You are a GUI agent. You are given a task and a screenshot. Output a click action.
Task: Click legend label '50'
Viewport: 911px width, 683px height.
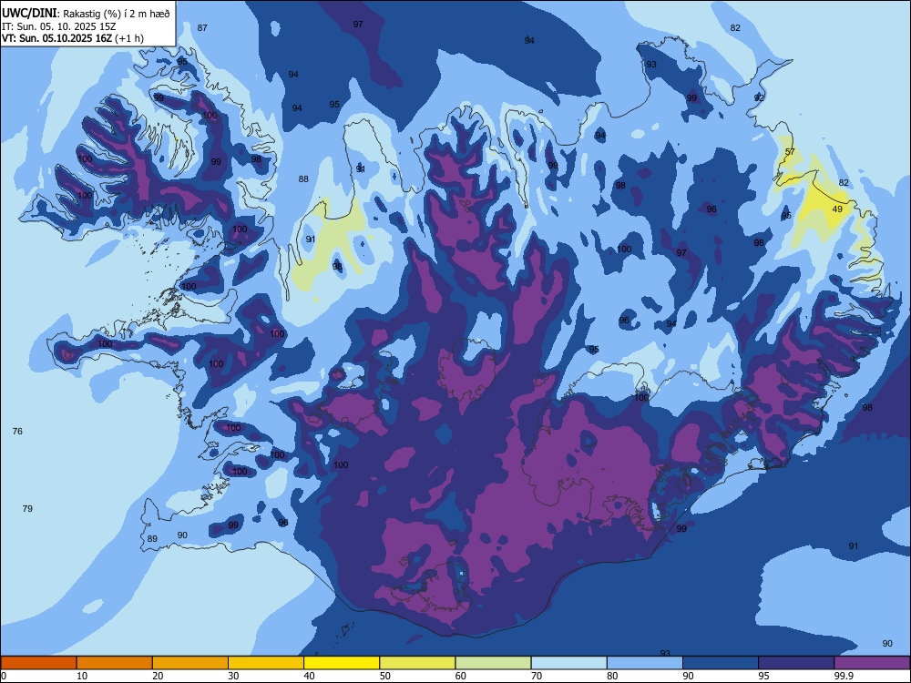coord(385,676)
